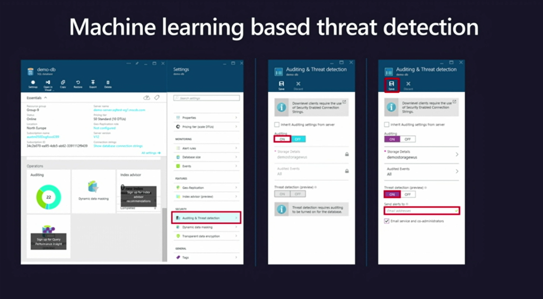The height and width of the screenshot is (299, 543).
Task: Open the server name link
Action: pos(119,110)
